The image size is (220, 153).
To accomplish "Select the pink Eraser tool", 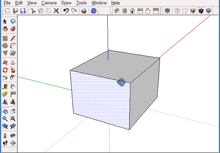I will point(13,29).
